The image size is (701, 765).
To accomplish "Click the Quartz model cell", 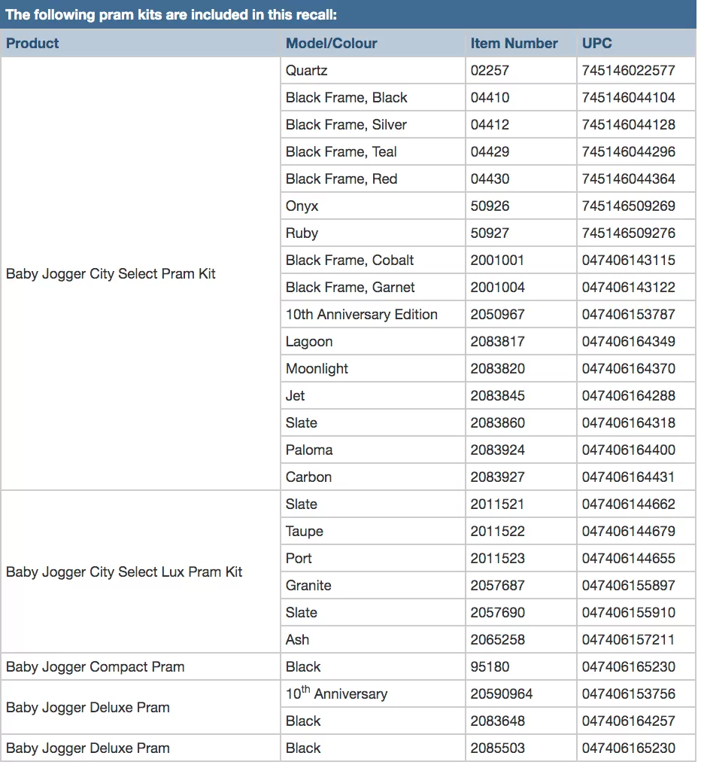I will (373, 70).
